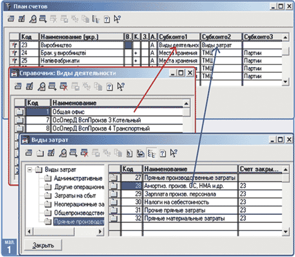Screen dimensions: 295x257
Task: Click right arrow of the tree's horizontal scrollbar
Action: (x=100, y=232)
